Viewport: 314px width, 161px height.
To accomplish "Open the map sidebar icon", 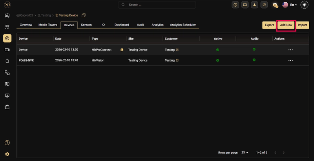I will click(7, 84).
